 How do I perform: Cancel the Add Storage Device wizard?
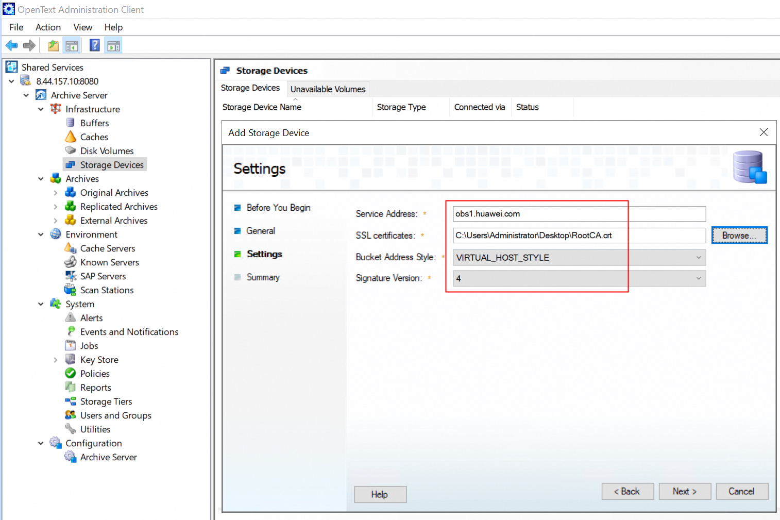pos(742,492)
